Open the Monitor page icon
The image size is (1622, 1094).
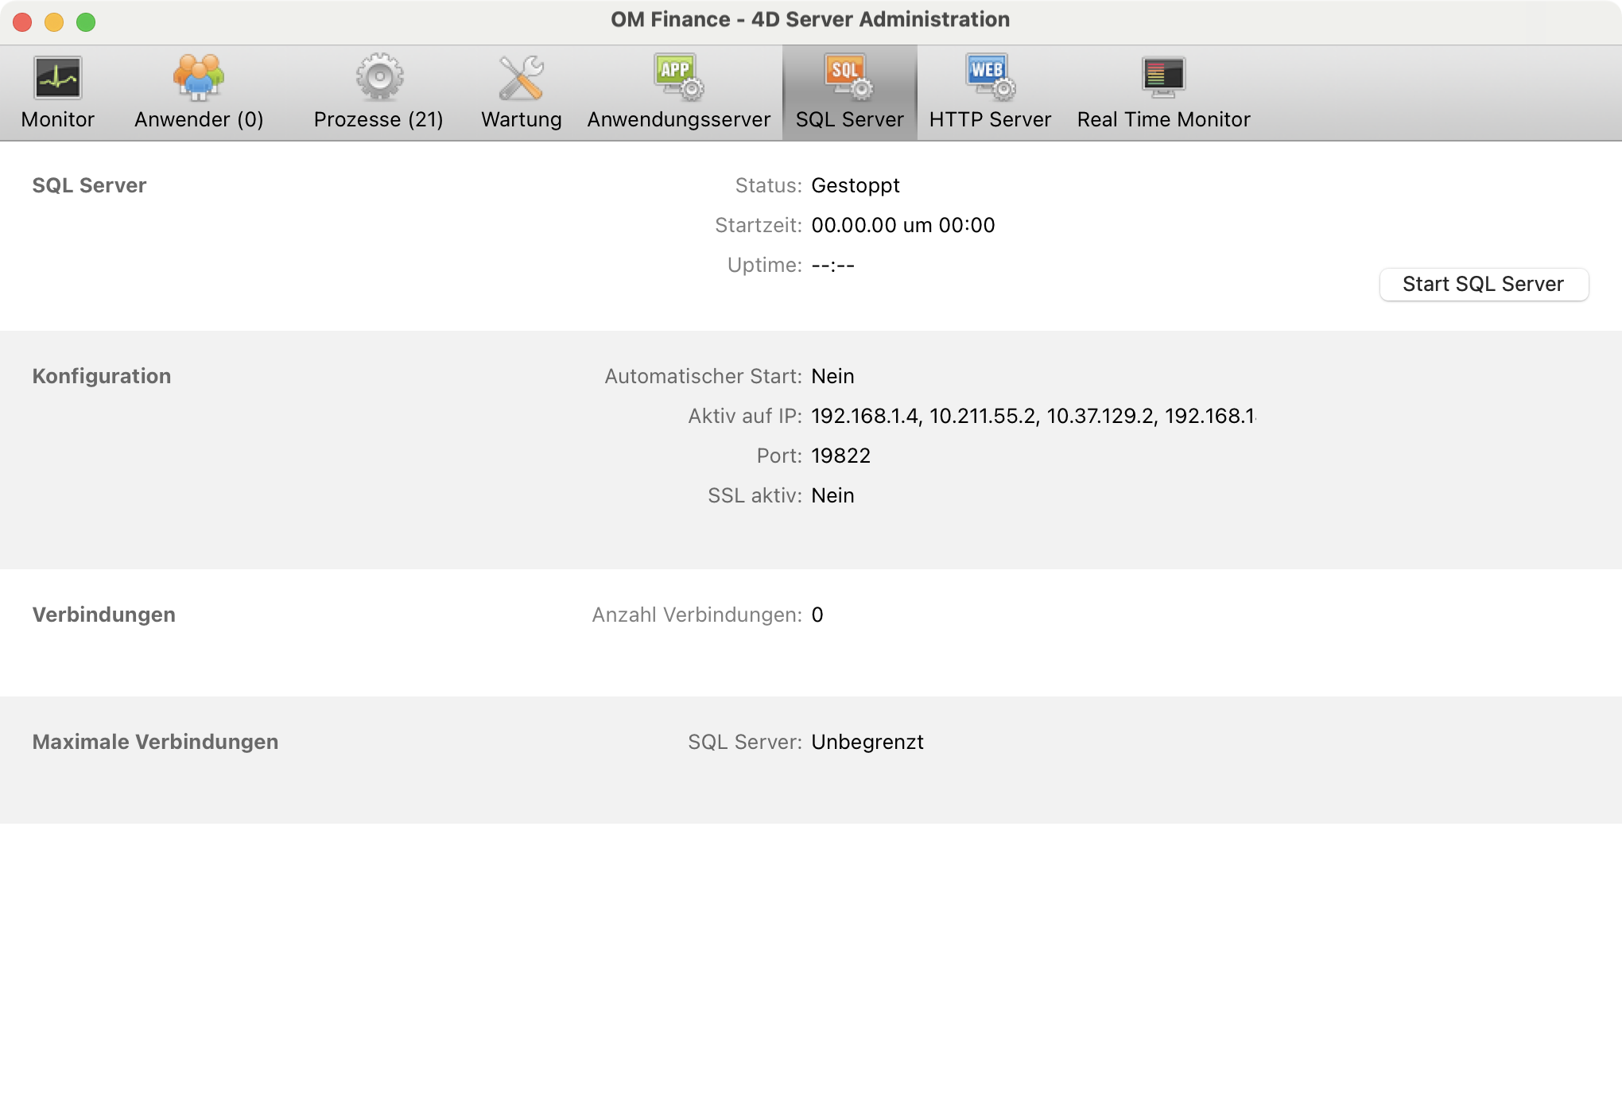tap(57, 78)
